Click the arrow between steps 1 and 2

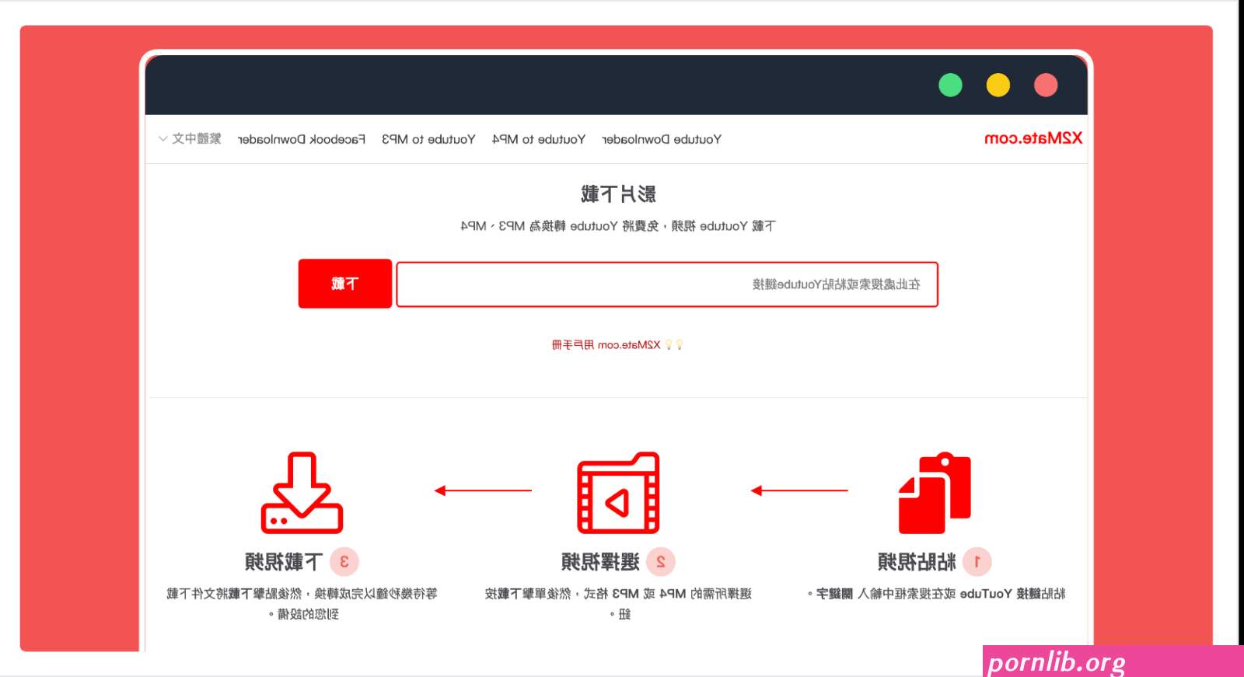(x=799, y=490)
